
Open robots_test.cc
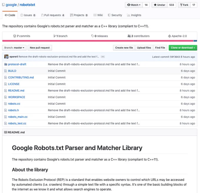pos(17,124)
